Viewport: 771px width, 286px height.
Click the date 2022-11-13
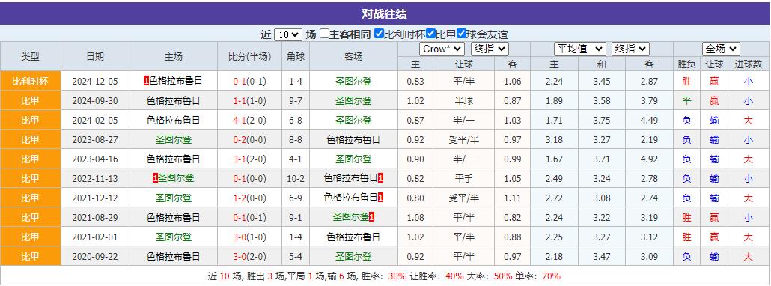(x=95, y=179)
